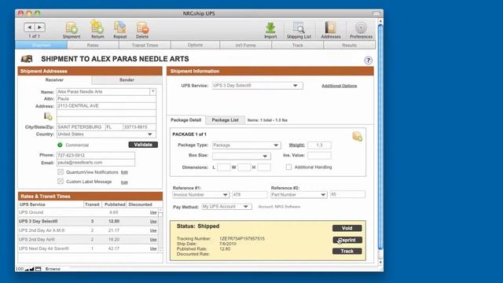Open the Import toolbar icon
The width and height of the screenshot is (503, 283).
[270, 30]
